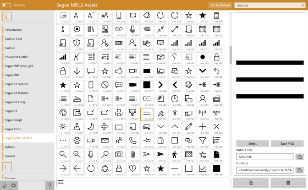308x190 pixels.
Task: Pick the camera glyph U+E722
Action: coord(119,156)
